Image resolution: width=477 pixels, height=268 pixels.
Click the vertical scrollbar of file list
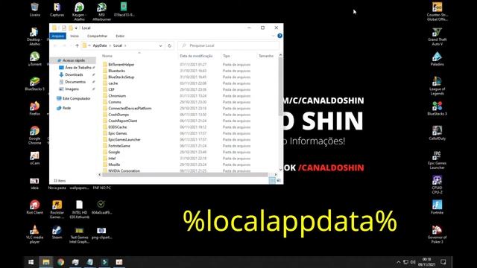[280, 86]
